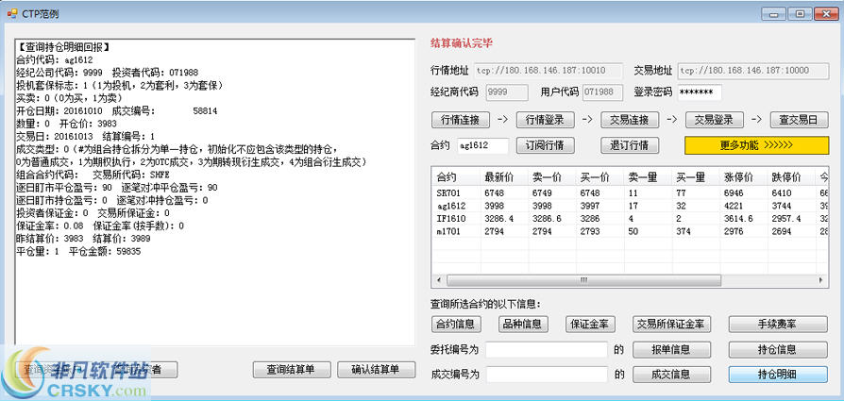Click the 手续费率 button
Viewport: 844px width, 401px height.
click(x=778, y=324)
